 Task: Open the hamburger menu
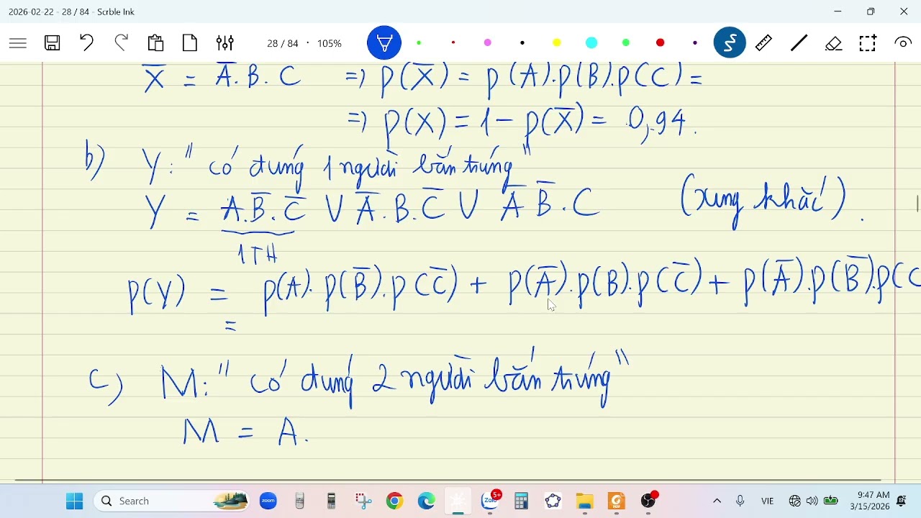[x=18, y=43]
